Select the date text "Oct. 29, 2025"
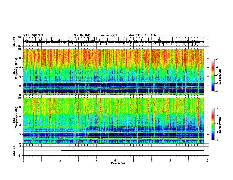Image resolution: width=233 pixels, height=180 pixels. [82, 35]
